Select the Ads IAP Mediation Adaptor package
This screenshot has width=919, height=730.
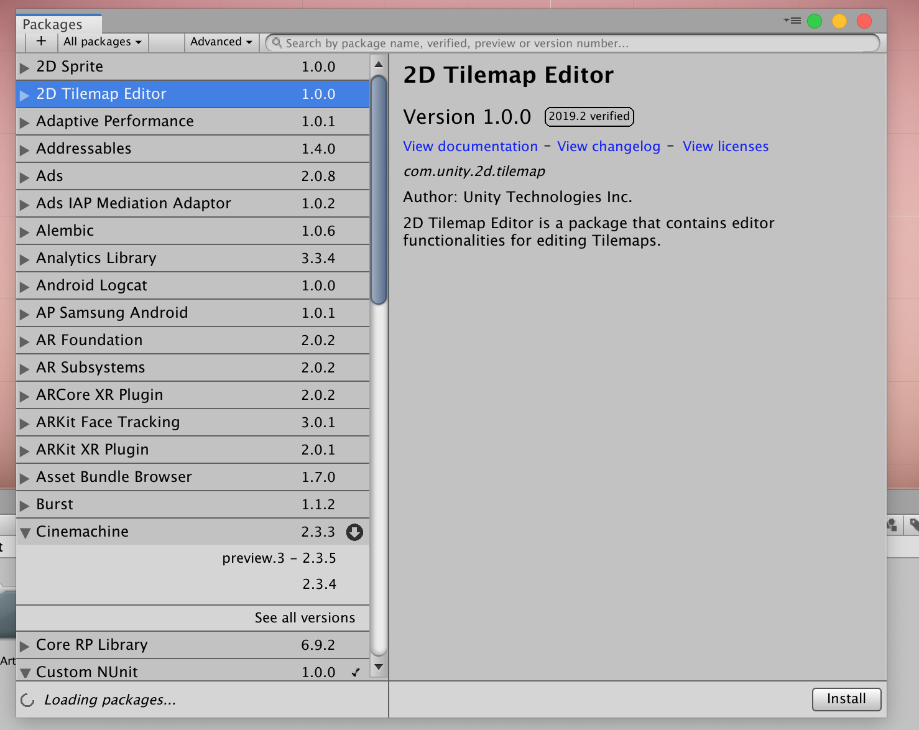(193, 203)
